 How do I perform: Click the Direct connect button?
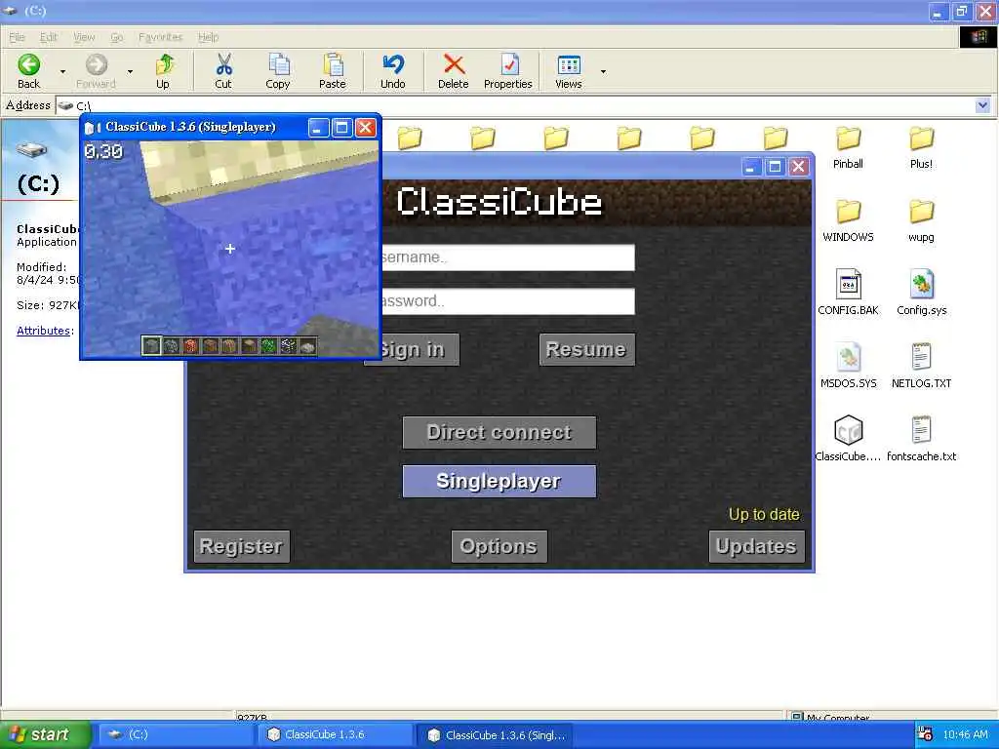499,432
